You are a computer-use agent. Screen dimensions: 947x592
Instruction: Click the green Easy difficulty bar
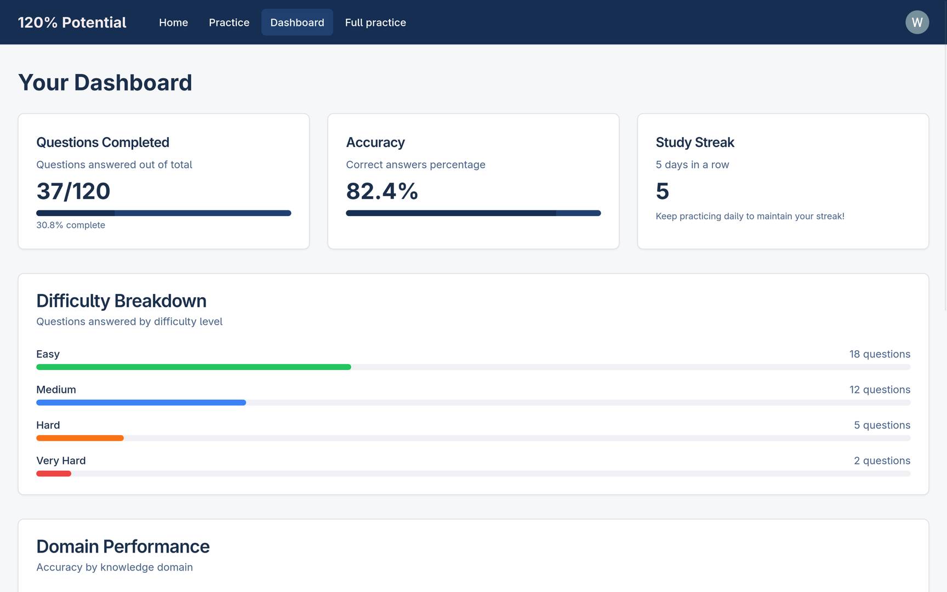pos(193,367)
